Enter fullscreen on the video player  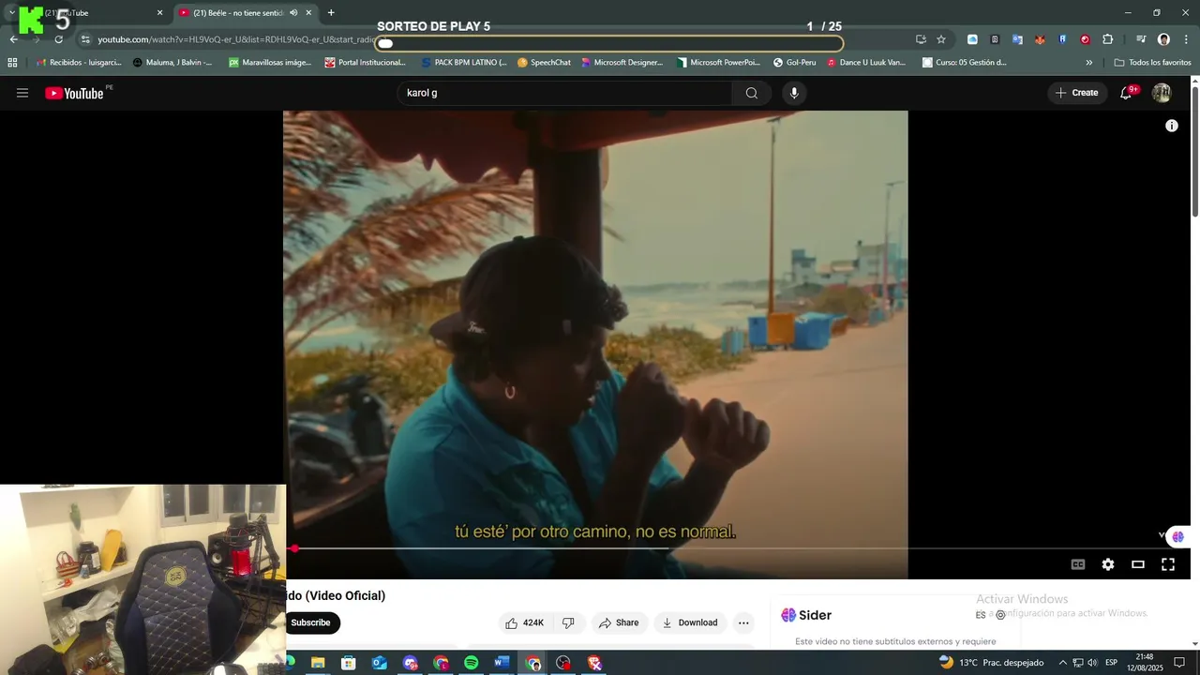pos(1168,564)
